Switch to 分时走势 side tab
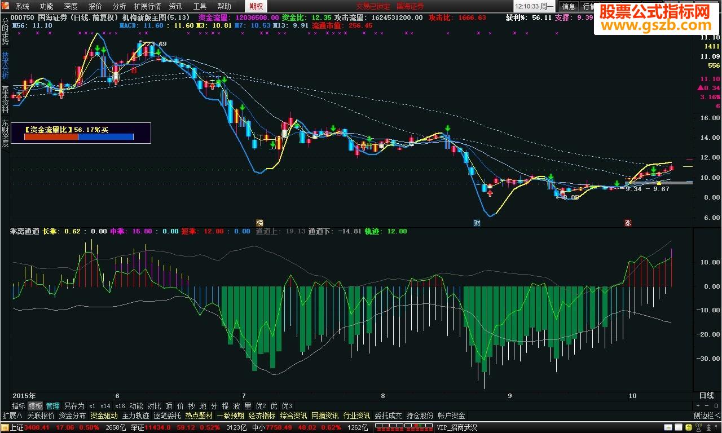This screenshot has width=722, height=433. click(5, 32)
